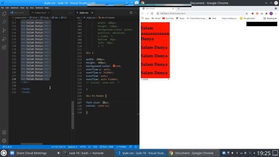Viewport: 279px width, 157px height.
Task: Open the Source Control view
Action: tap(4, 31)
